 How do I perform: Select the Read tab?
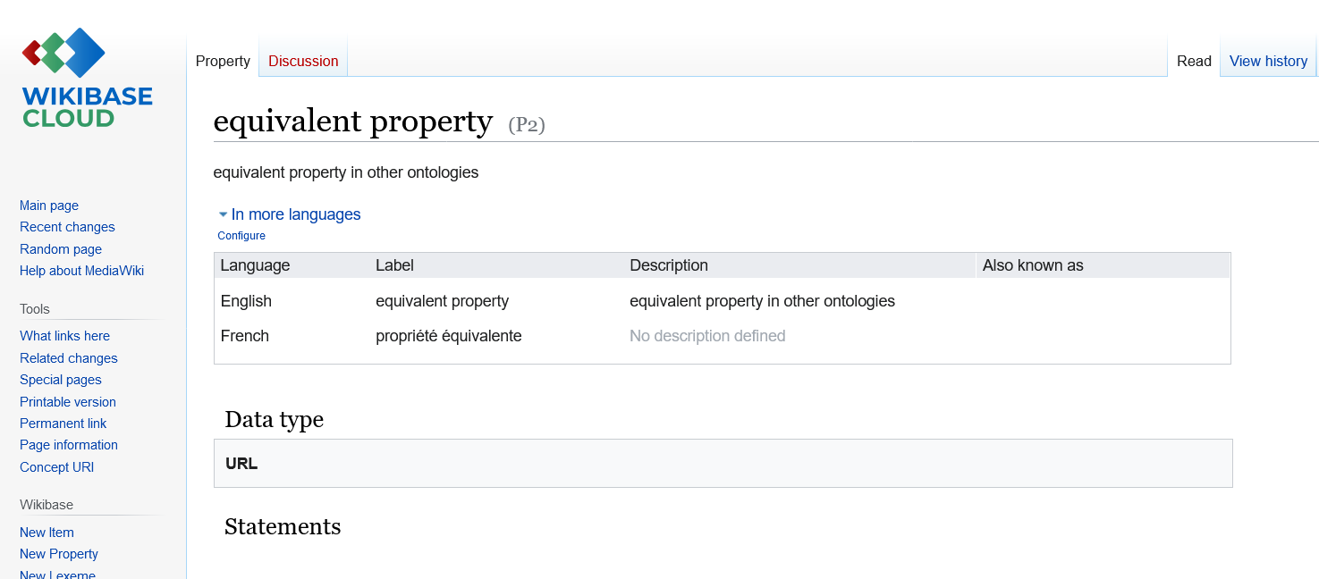[1194, 61]
